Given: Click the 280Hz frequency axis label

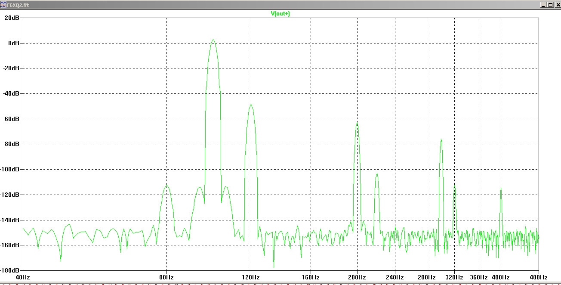Looking at the screenshot, I should coord(427,277).
